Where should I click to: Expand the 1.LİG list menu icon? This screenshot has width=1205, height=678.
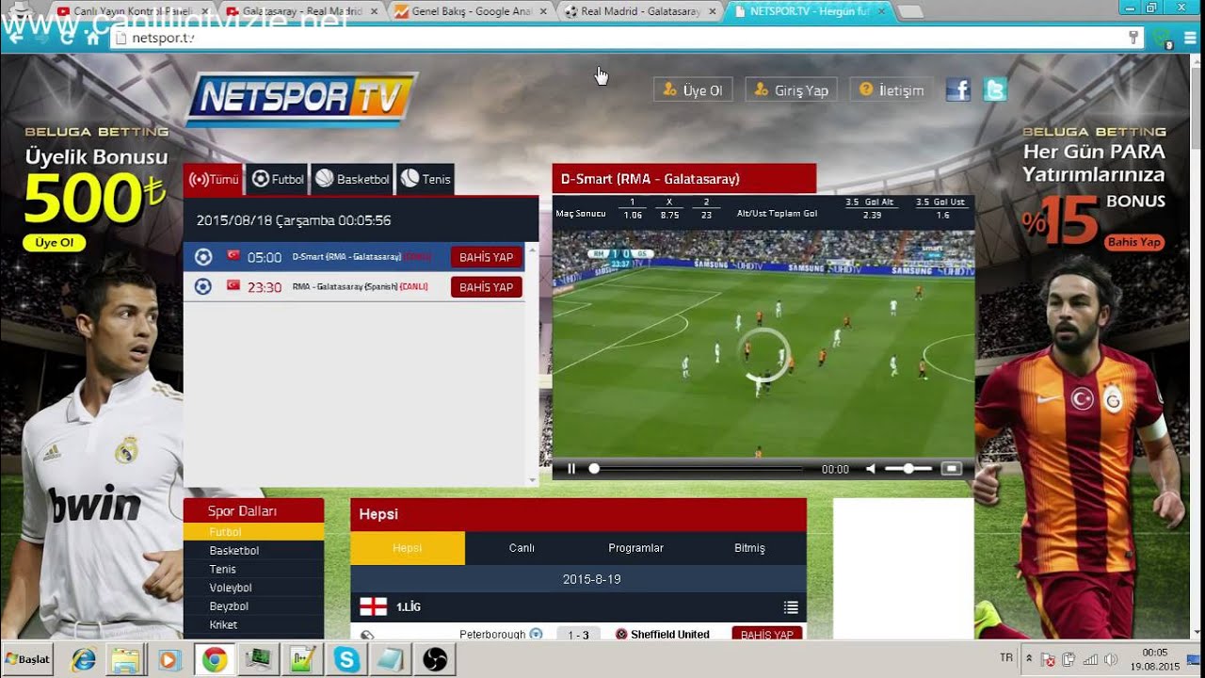[791, 607]
